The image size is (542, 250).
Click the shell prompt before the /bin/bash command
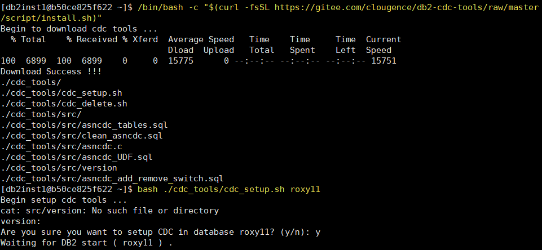coord(67,7)
